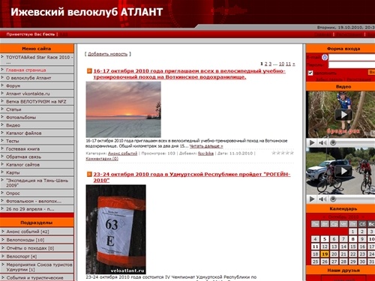Open the 'Добавить новость' link
The width and height of the screenshot is (375, 281).
pyautogui.click(x=108, y=54)
